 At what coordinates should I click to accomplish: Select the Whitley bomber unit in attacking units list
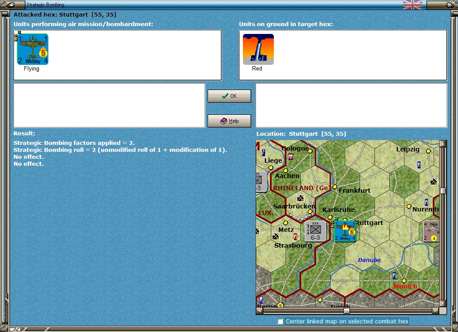click(33, 49)
